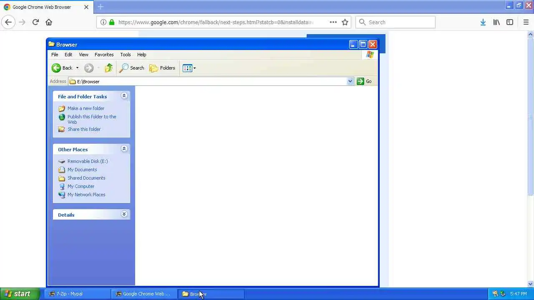
Task: Click the Explorer Forward button
Action: (88, 68)
